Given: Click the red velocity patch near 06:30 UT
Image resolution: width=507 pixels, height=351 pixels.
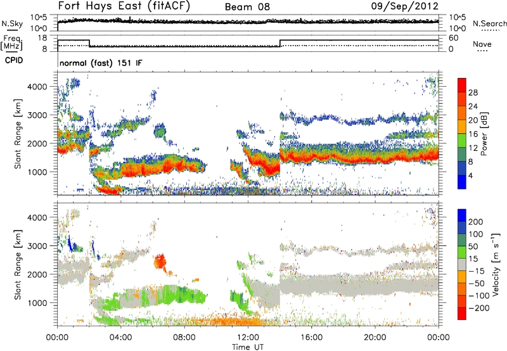Looking at the screenshot, I should (x=160, y=261).
